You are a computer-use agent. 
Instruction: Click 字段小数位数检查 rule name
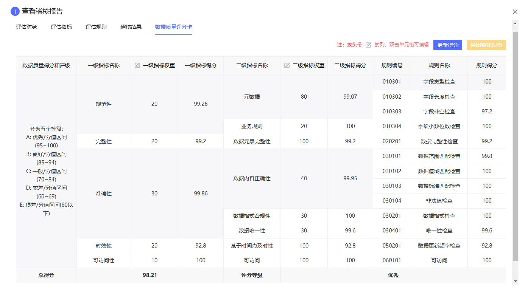pos(439,126)
